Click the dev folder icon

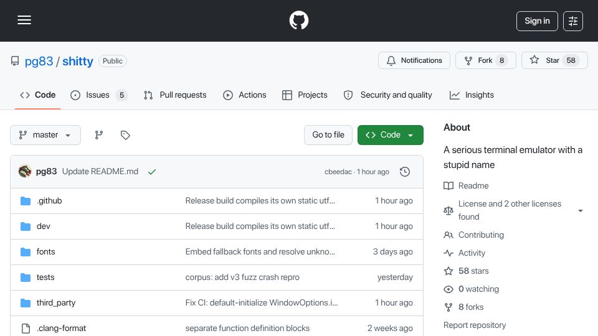pyautogui.click(x=26, y=226)
